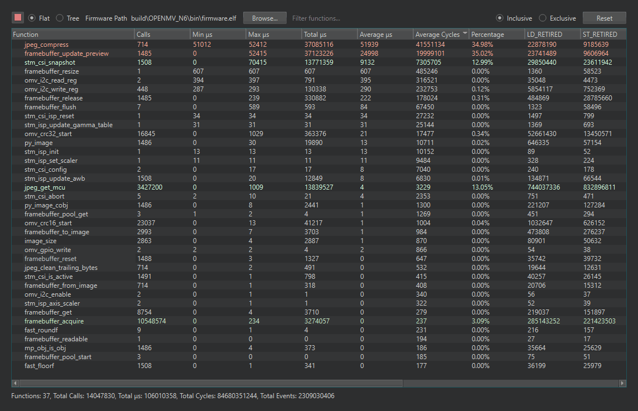Sort by the Min µs column header
638x411 pixels.
pyautogui.click(x=217, y=35)
